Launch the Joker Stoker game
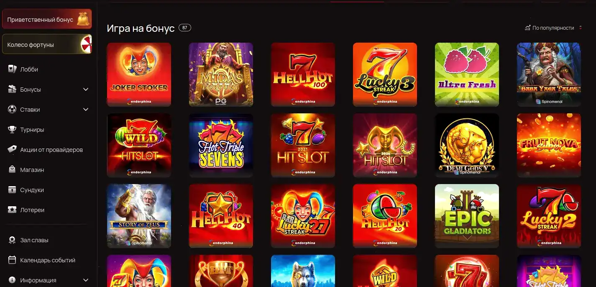 pyautogui.click(x=139, y=74)
